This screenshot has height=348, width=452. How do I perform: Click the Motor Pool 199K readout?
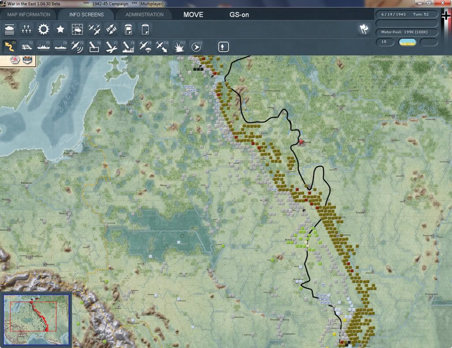pyautogui.click(x=407, y=32)
